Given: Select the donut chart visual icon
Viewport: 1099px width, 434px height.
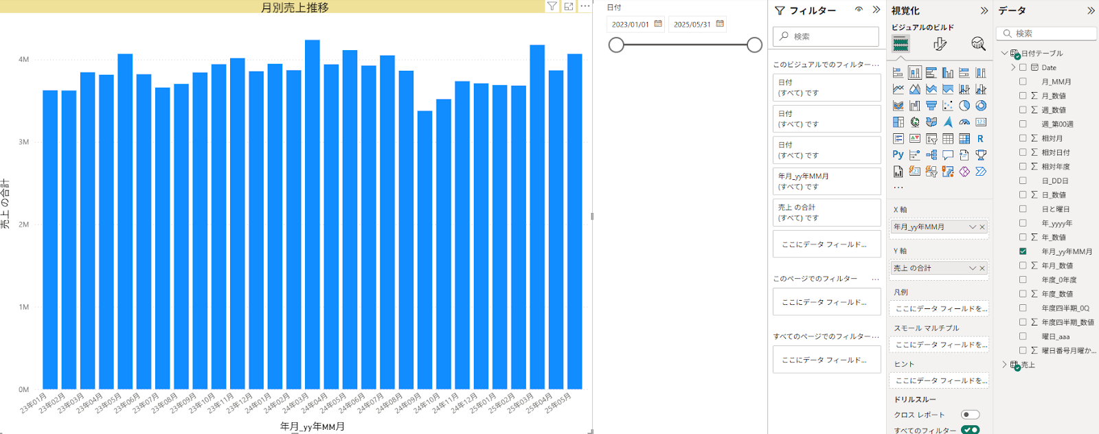Looking at the screenshot, I should [x=981, y=106].
